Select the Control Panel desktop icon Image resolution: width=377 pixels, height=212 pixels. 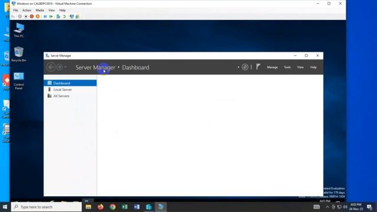[x=19, y=81]
